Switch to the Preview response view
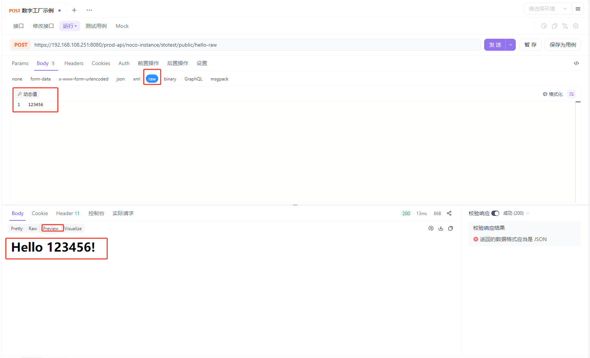Screen dimensions: 590x358 (52, 228)
